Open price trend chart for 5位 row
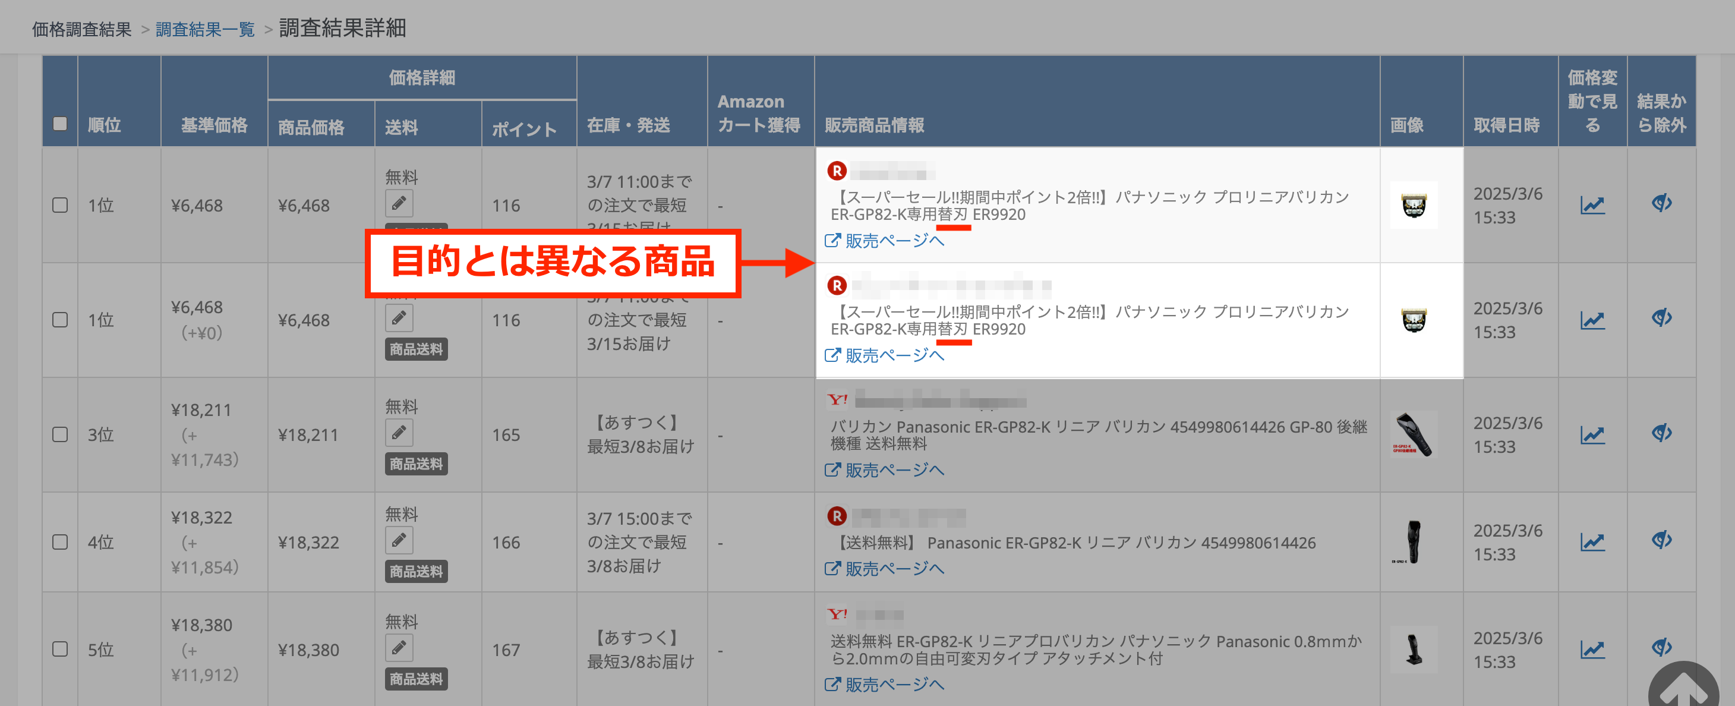 [1592, 650]
